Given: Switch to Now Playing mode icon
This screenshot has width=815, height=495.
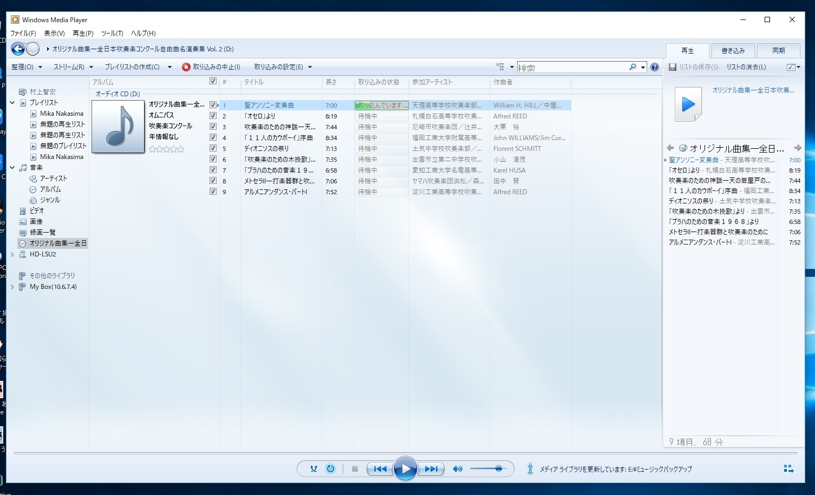Looking at the screenshot, I should (788, 468).
